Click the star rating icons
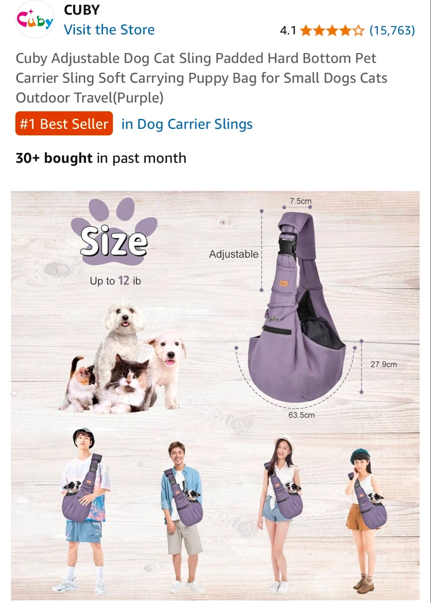This screenshot has width=431, height=603. coord(332,30)
